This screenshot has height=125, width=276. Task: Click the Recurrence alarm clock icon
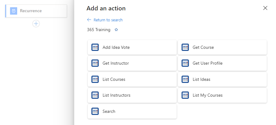pos(13,11)
